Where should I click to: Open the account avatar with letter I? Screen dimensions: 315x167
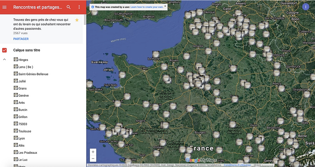(306, 7)
